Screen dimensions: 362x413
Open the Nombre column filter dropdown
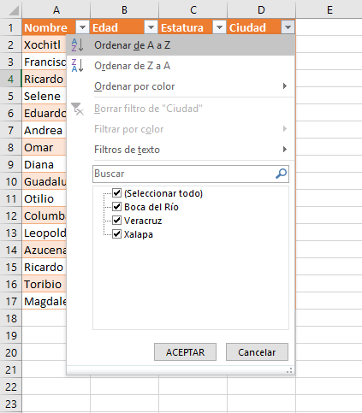pos(82,27)
